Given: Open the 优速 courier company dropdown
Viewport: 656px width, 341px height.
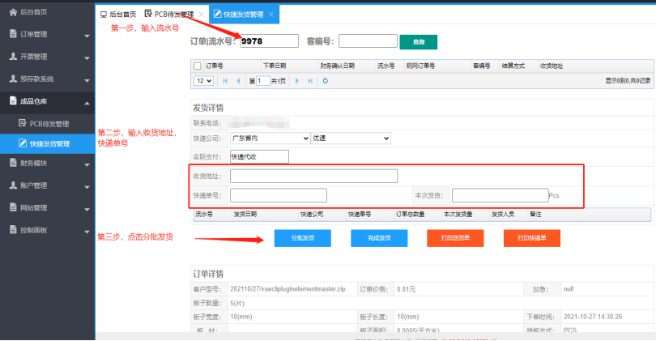Looking at the screenshot, I should click(350, 139).
